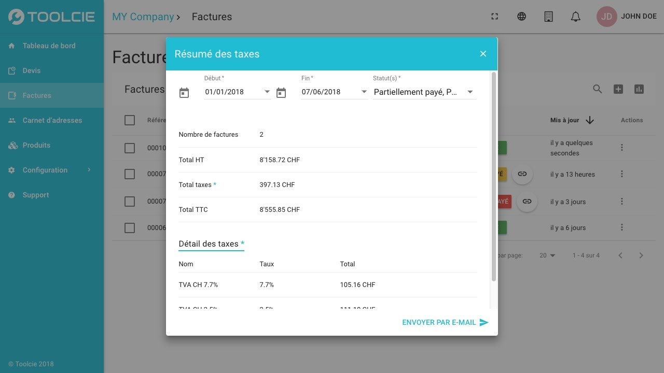Expand the Fin date dropdown arrow

pos(364,92)
